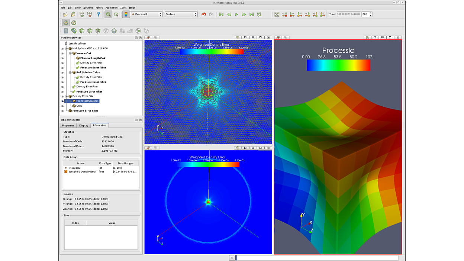Select Cut1 in the Pipeline Browser
464x261 pixels.
tap(79, 106)
